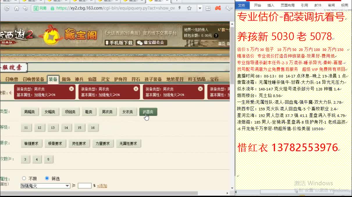Open the 插入 ribbon tab in Word
This screenshot has width=352, height=197.
(x=271, y=5)
